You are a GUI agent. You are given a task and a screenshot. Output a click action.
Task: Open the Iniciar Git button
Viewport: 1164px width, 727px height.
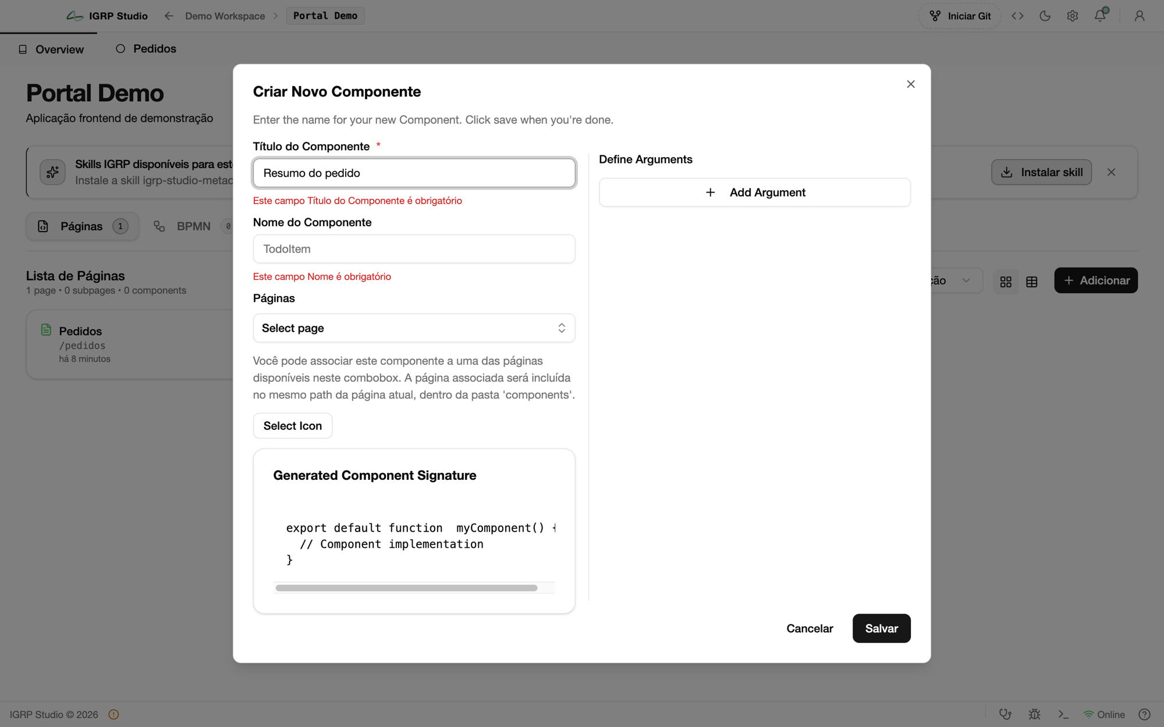point(960,16)
